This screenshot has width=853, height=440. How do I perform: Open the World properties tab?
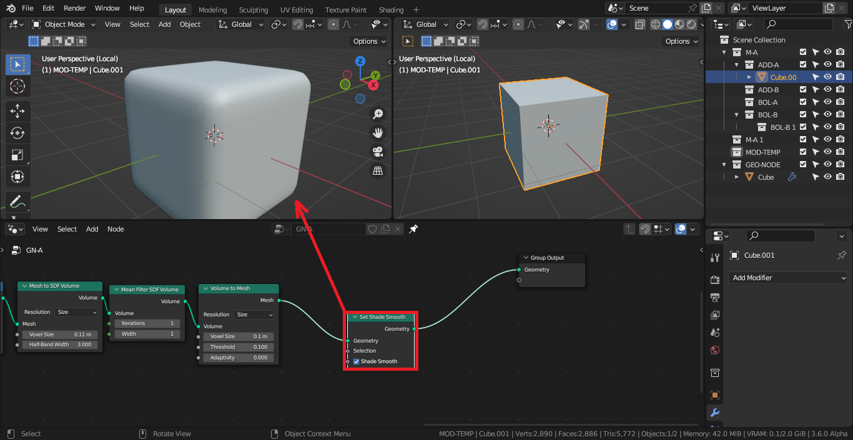tap(715, 350)
